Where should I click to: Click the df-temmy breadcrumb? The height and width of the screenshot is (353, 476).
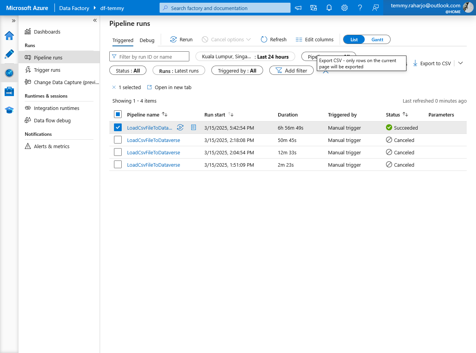[x=112, y=8]
